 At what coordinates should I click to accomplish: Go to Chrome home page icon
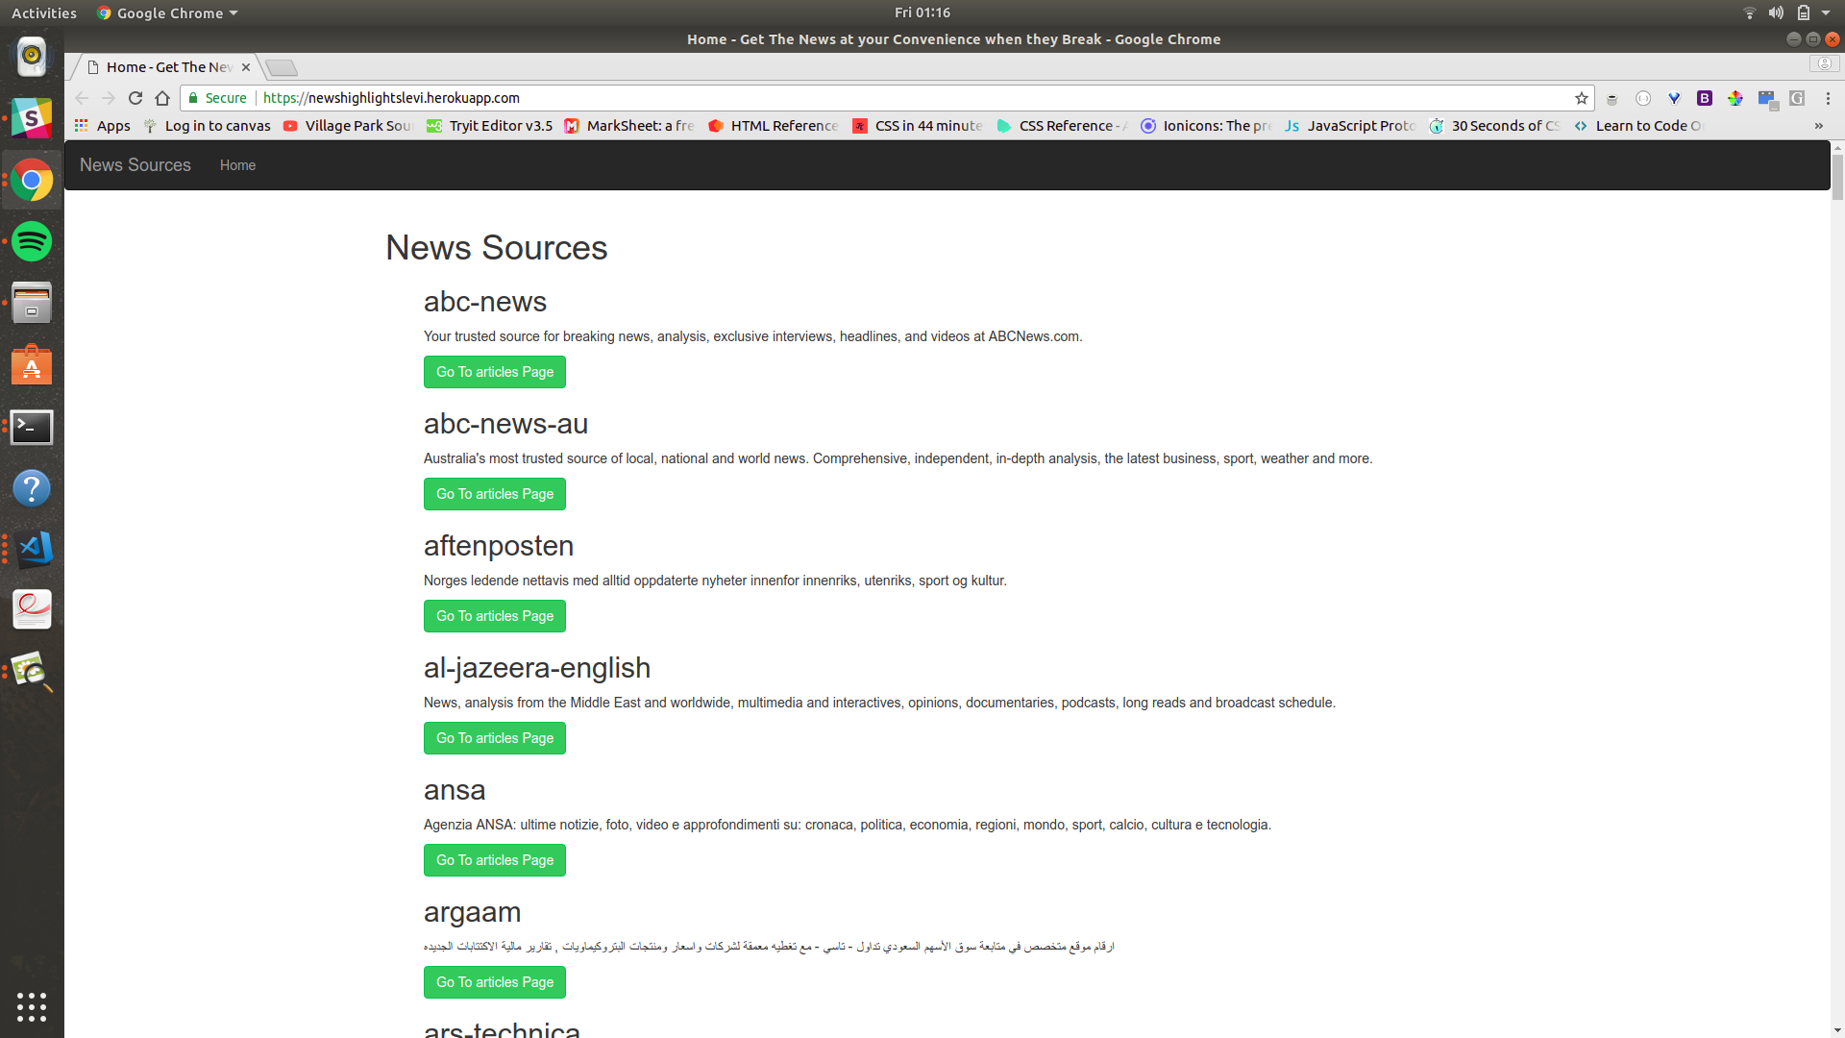click(x=162, y=98)
